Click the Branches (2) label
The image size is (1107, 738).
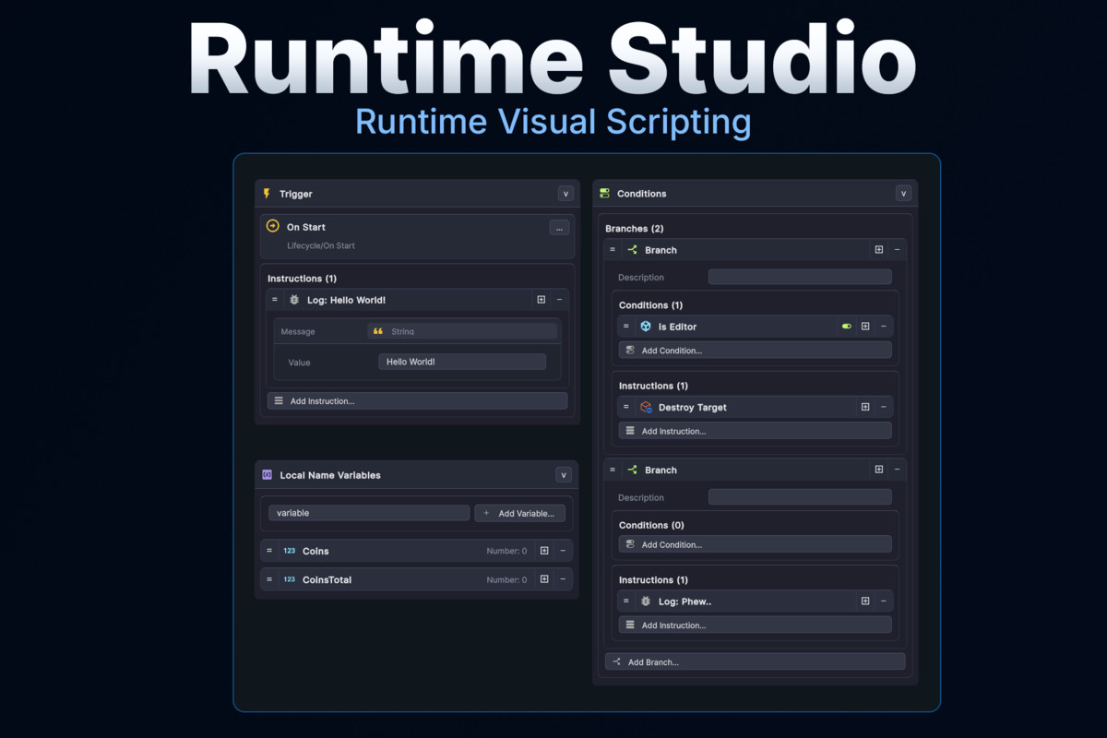point(635,229)
